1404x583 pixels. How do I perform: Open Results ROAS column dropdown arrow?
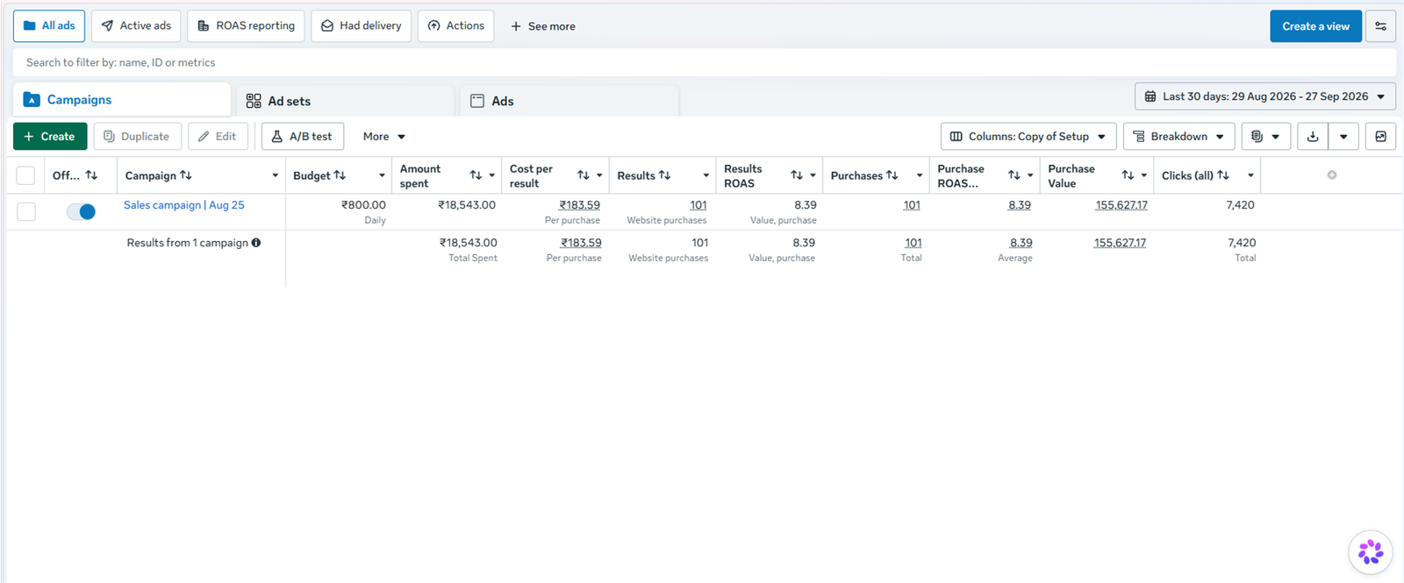coord(813,175)
